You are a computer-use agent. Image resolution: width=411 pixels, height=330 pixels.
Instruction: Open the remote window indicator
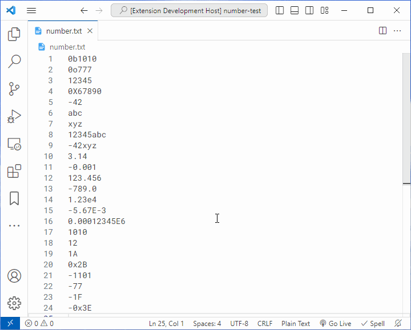pyautogui.click(x=10, y=324)
